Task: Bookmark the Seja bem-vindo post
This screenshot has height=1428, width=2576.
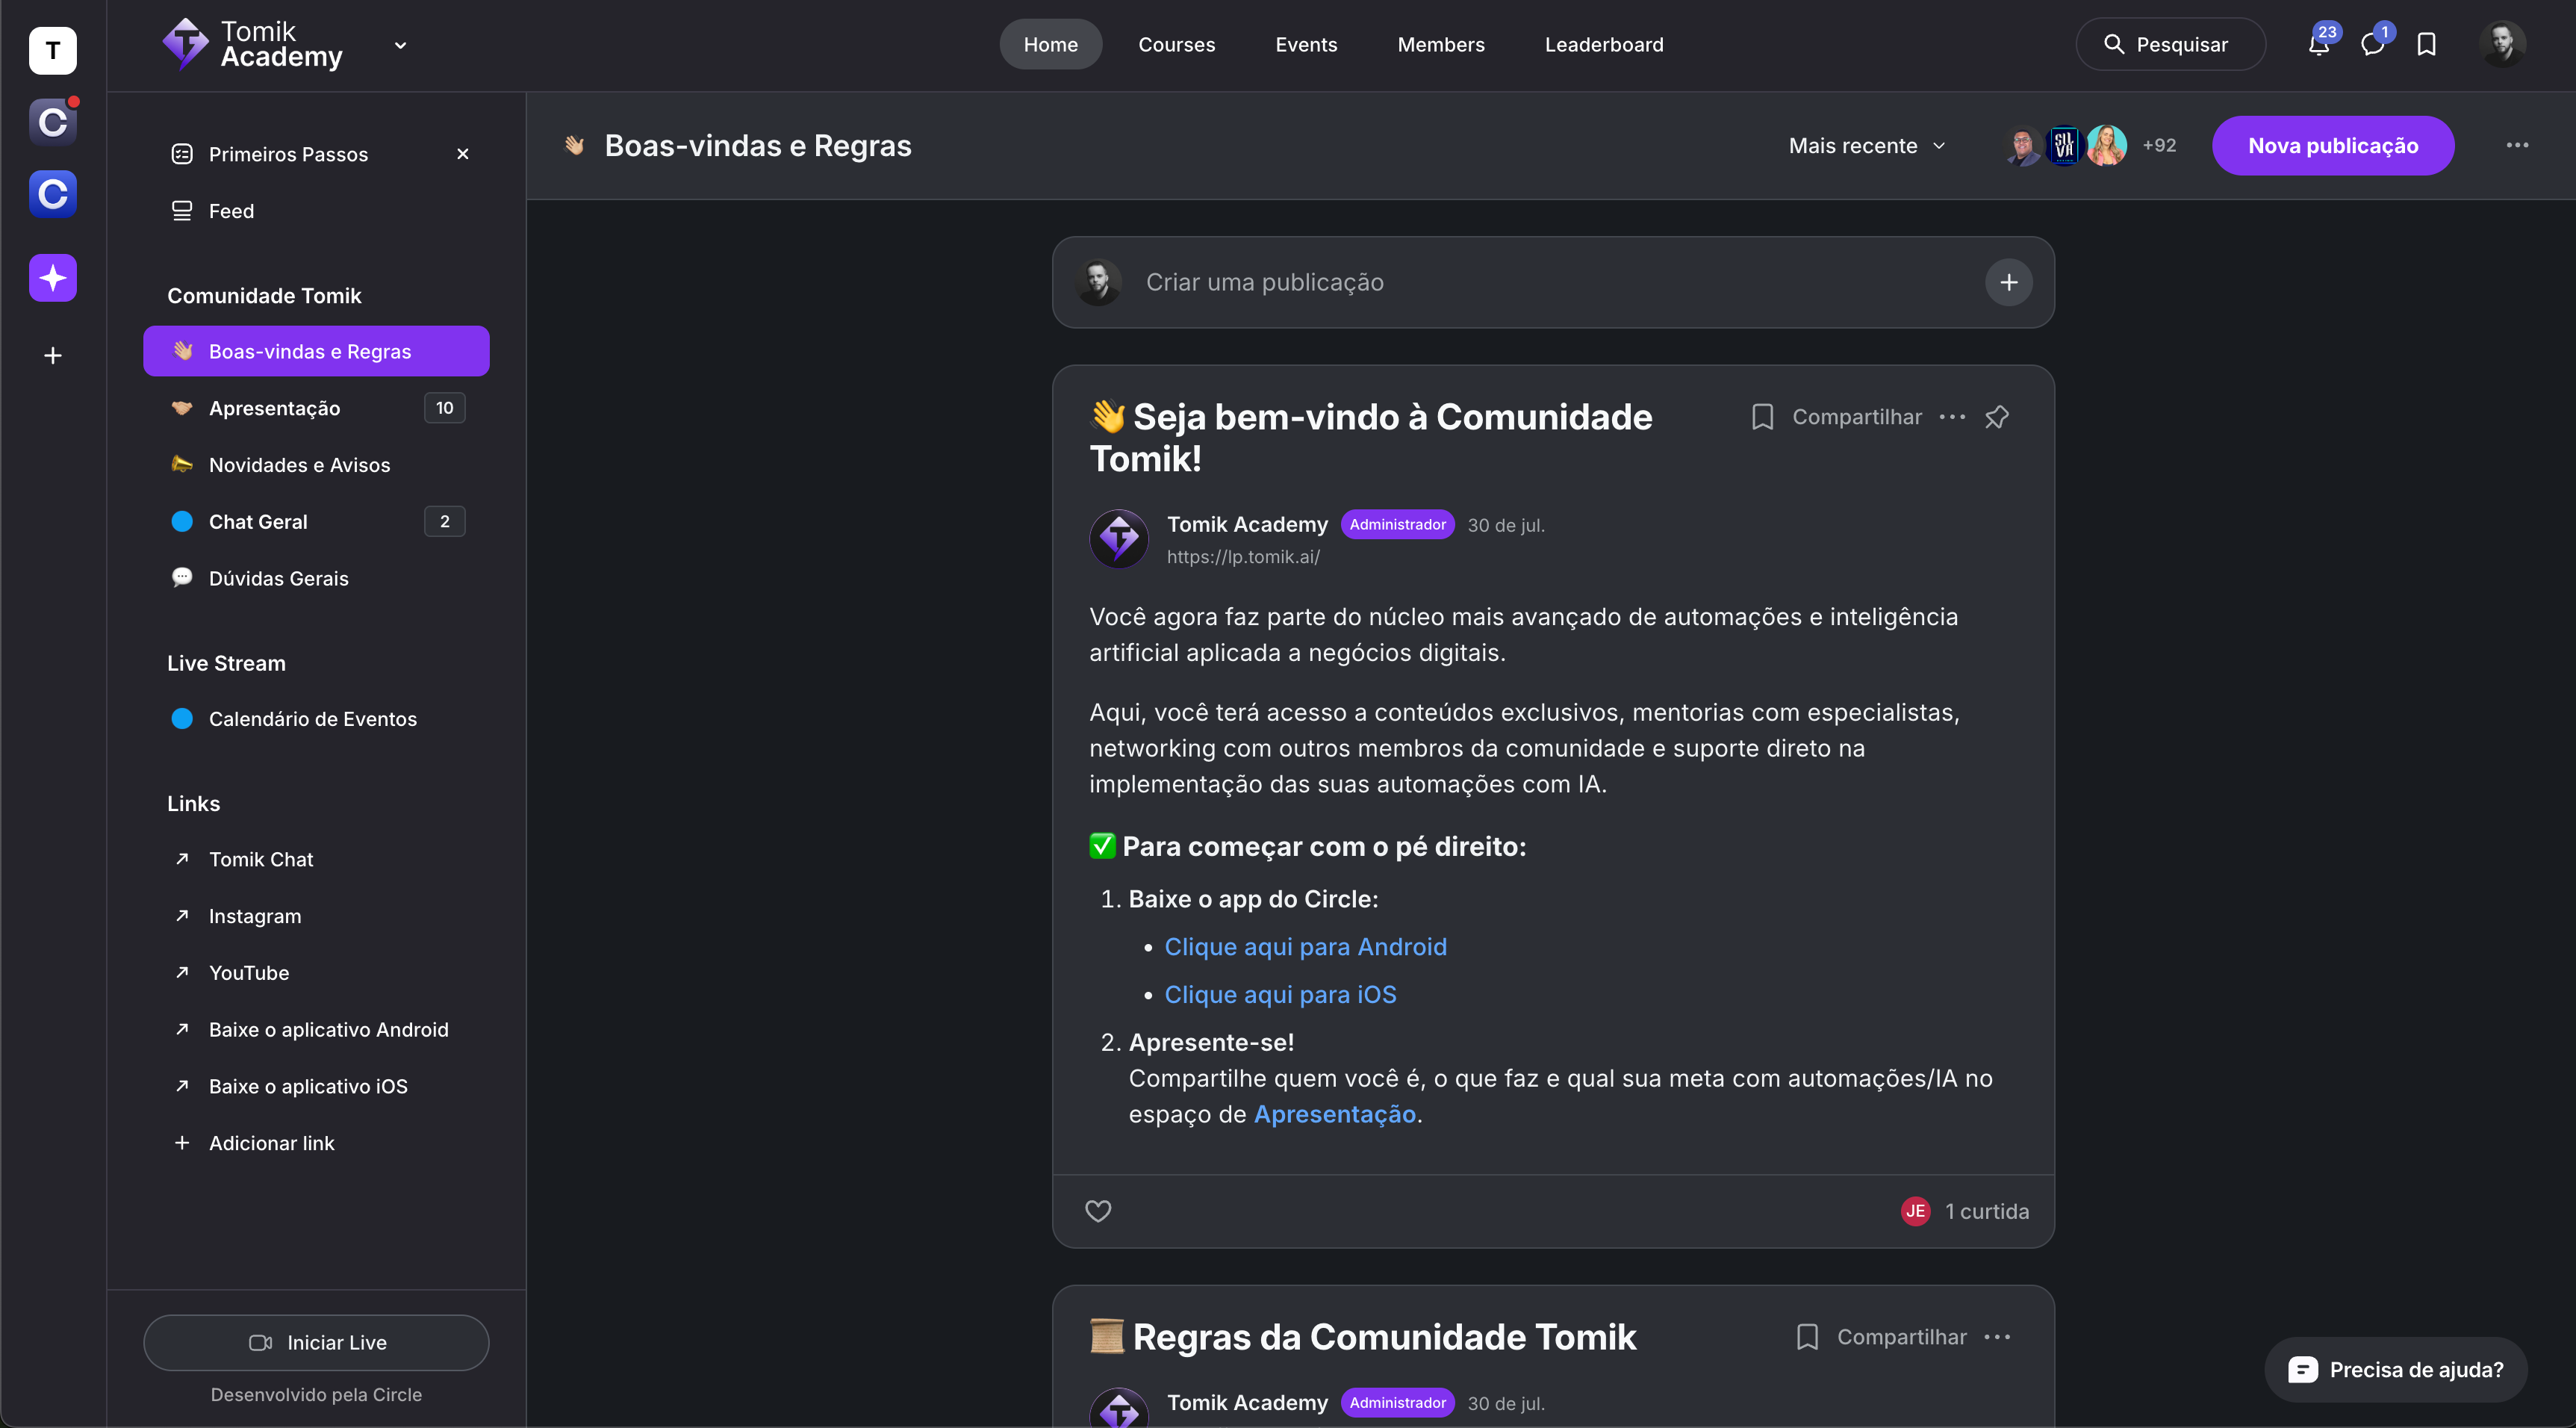Action: (x=1762, y=417)
